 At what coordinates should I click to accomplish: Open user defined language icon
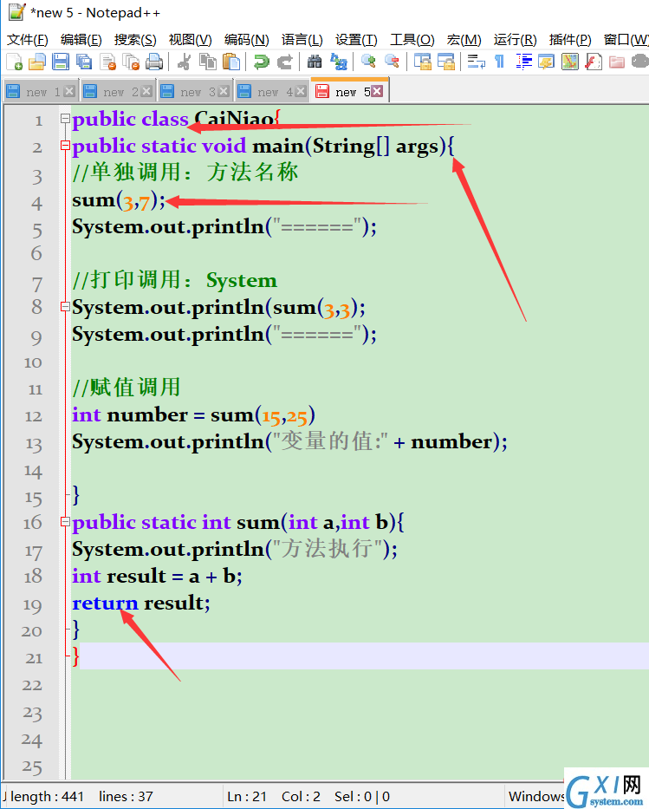click(x=546, y=62)
